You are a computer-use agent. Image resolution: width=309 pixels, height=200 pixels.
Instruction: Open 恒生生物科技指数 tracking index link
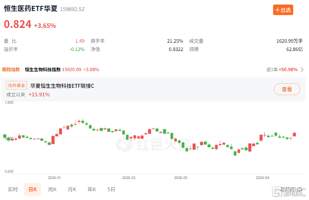[x=43, y=70]
